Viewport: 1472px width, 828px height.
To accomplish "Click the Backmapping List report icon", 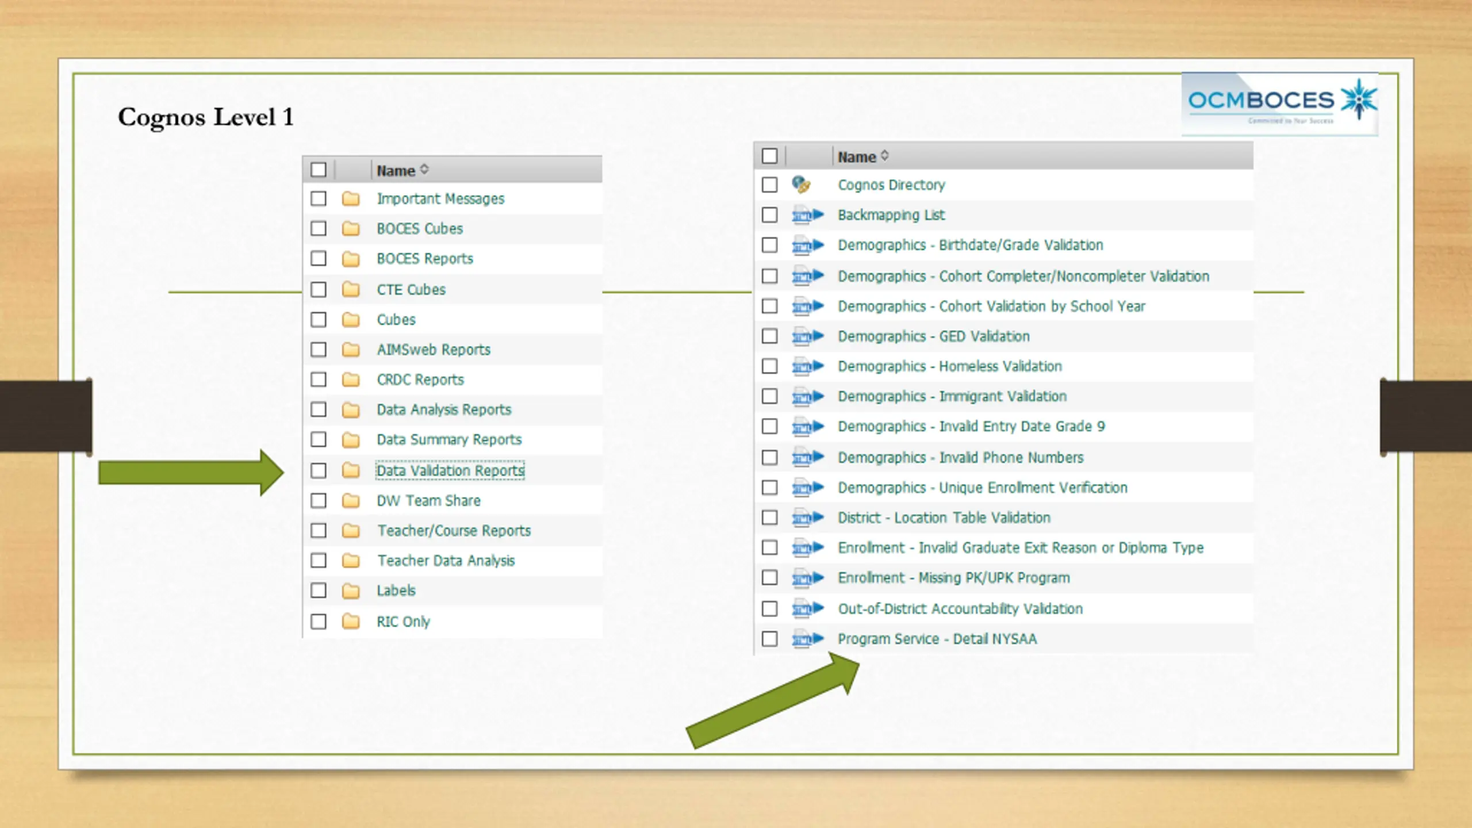I will tap(807, 215).
